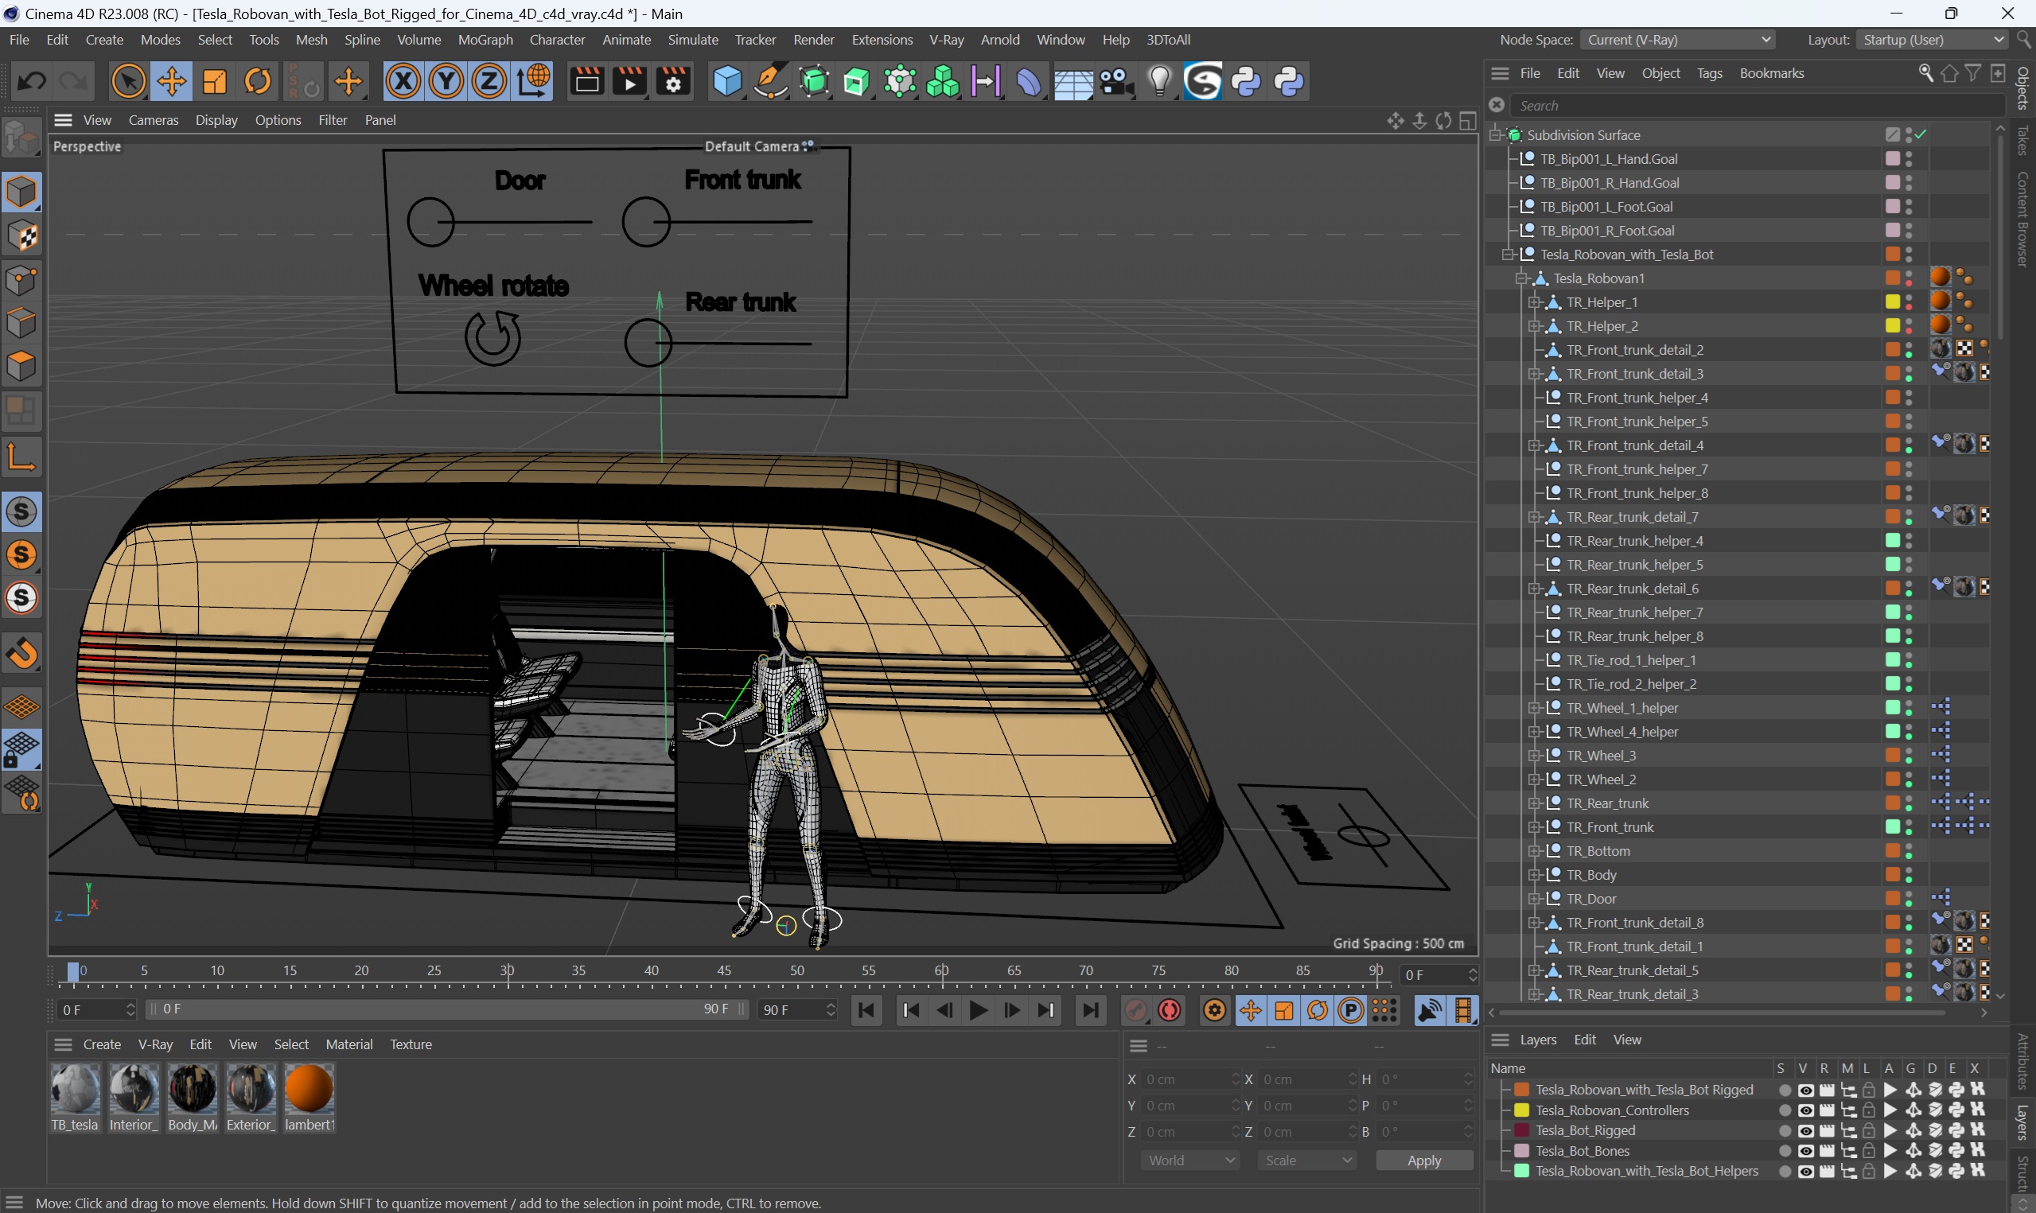Collapse Tesla_Robovan_with_Tesla_Bot node

point(1509,255)
